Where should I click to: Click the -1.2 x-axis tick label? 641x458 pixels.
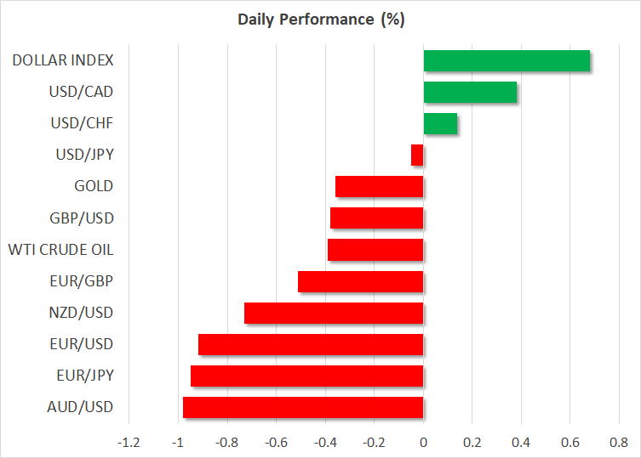click(129, 442)
